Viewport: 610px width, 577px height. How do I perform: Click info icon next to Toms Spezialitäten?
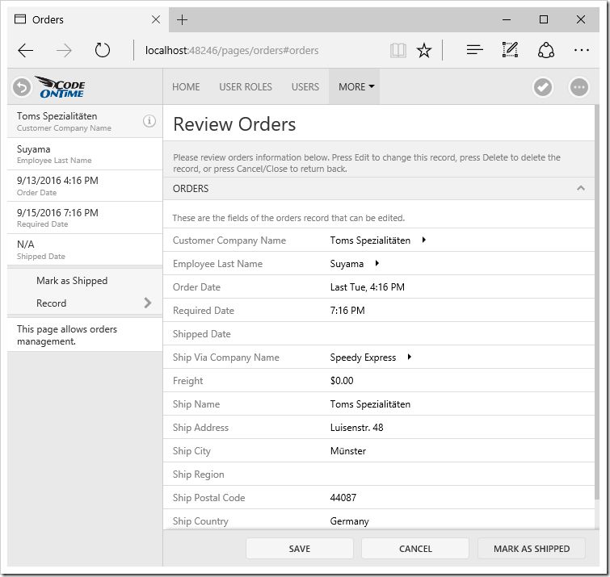pos(149,121)
